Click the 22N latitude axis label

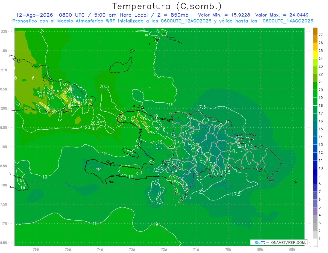[x=4, y=32]
